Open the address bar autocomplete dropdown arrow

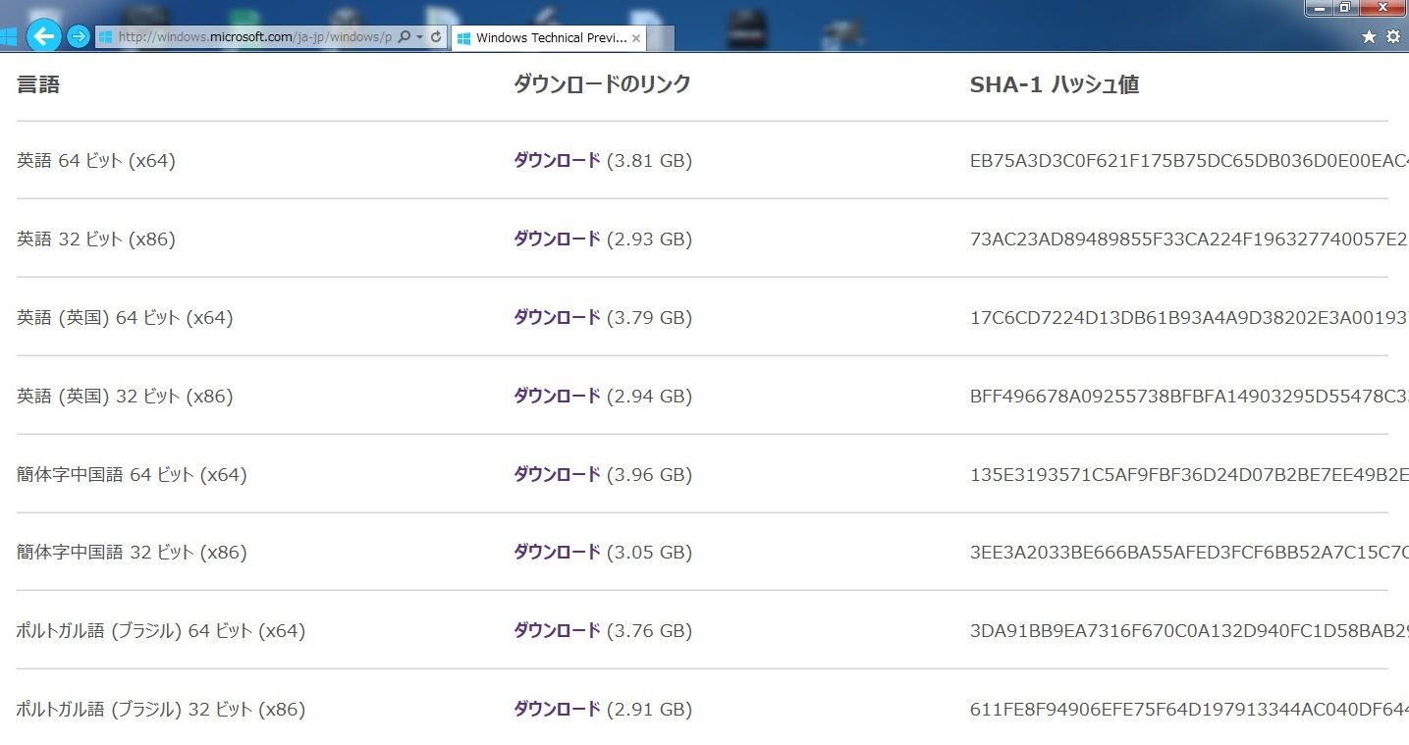420,37
